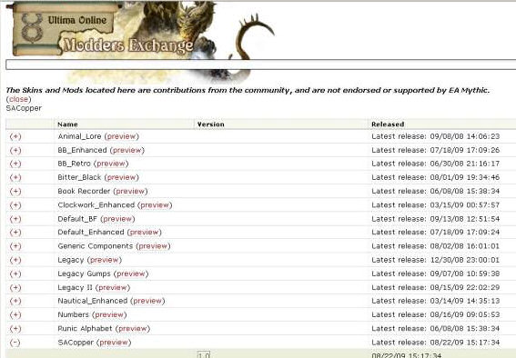516x358 pixels.
Task: Click the Version column header
Action: tap(210, 124)
